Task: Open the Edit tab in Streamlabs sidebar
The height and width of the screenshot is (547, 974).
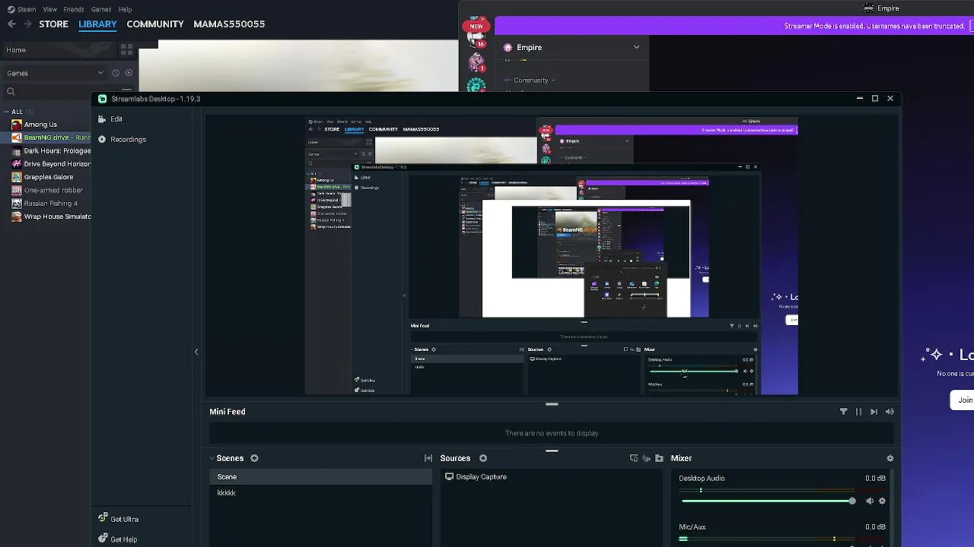Action: pyautogui.click(x=110, y=119)
